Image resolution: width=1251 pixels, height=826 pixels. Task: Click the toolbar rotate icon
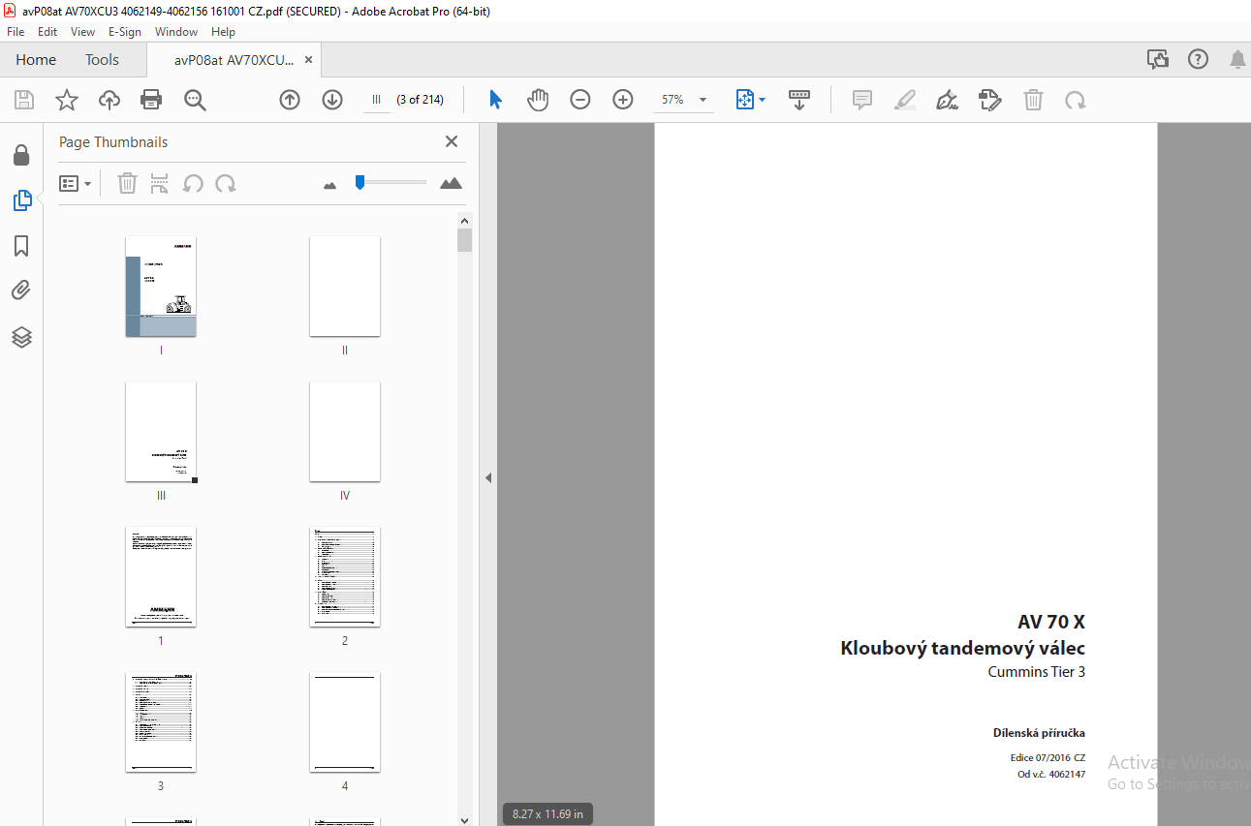pos(1076,100)
